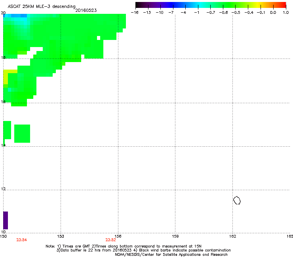Click the NOAA/NESDIS credit line
Viewport: 293px width, 257px height.
(171, 255)
